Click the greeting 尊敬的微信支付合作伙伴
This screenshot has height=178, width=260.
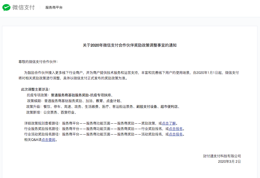click(38, 62)
